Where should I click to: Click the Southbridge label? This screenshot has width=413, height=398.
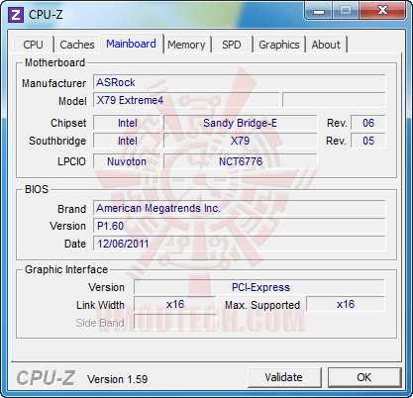(57, 141)
